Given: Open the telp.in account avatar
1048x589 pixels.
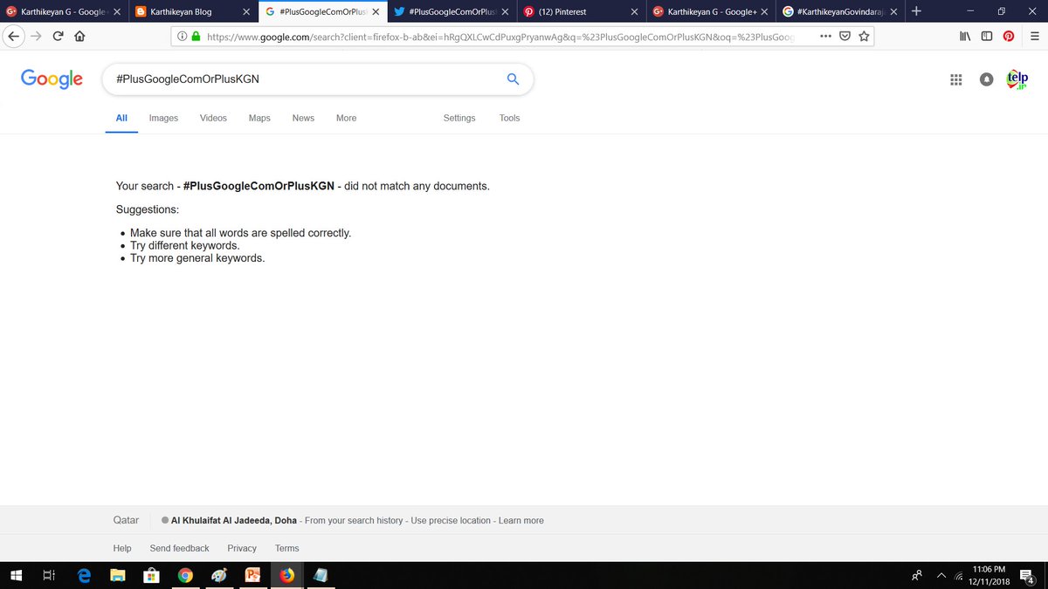Looking at the screenshot, I should click(1017, 79).
